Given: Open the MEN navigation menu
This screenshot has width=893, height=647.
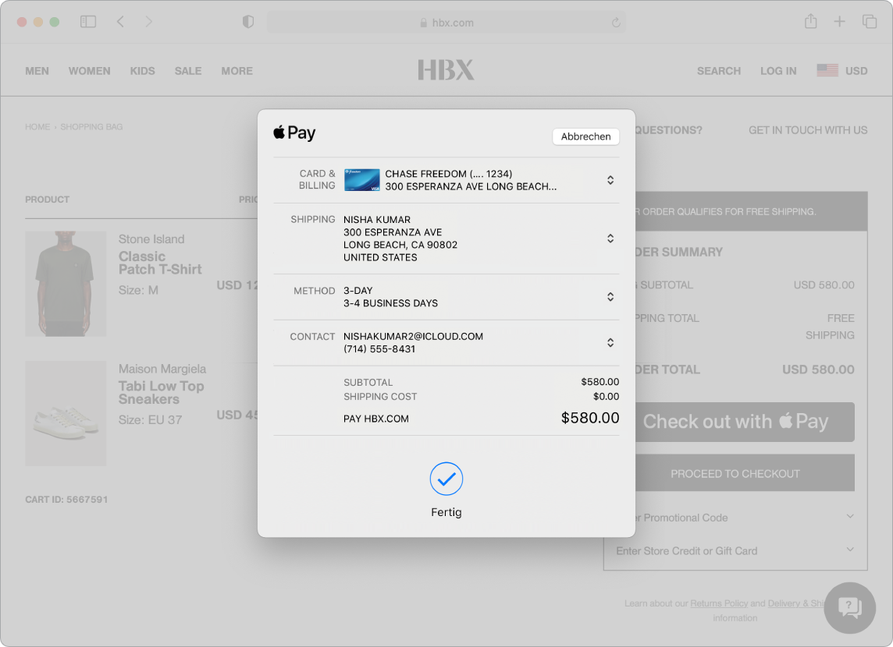Looking at the screenshot, I should tap(37, 71).
